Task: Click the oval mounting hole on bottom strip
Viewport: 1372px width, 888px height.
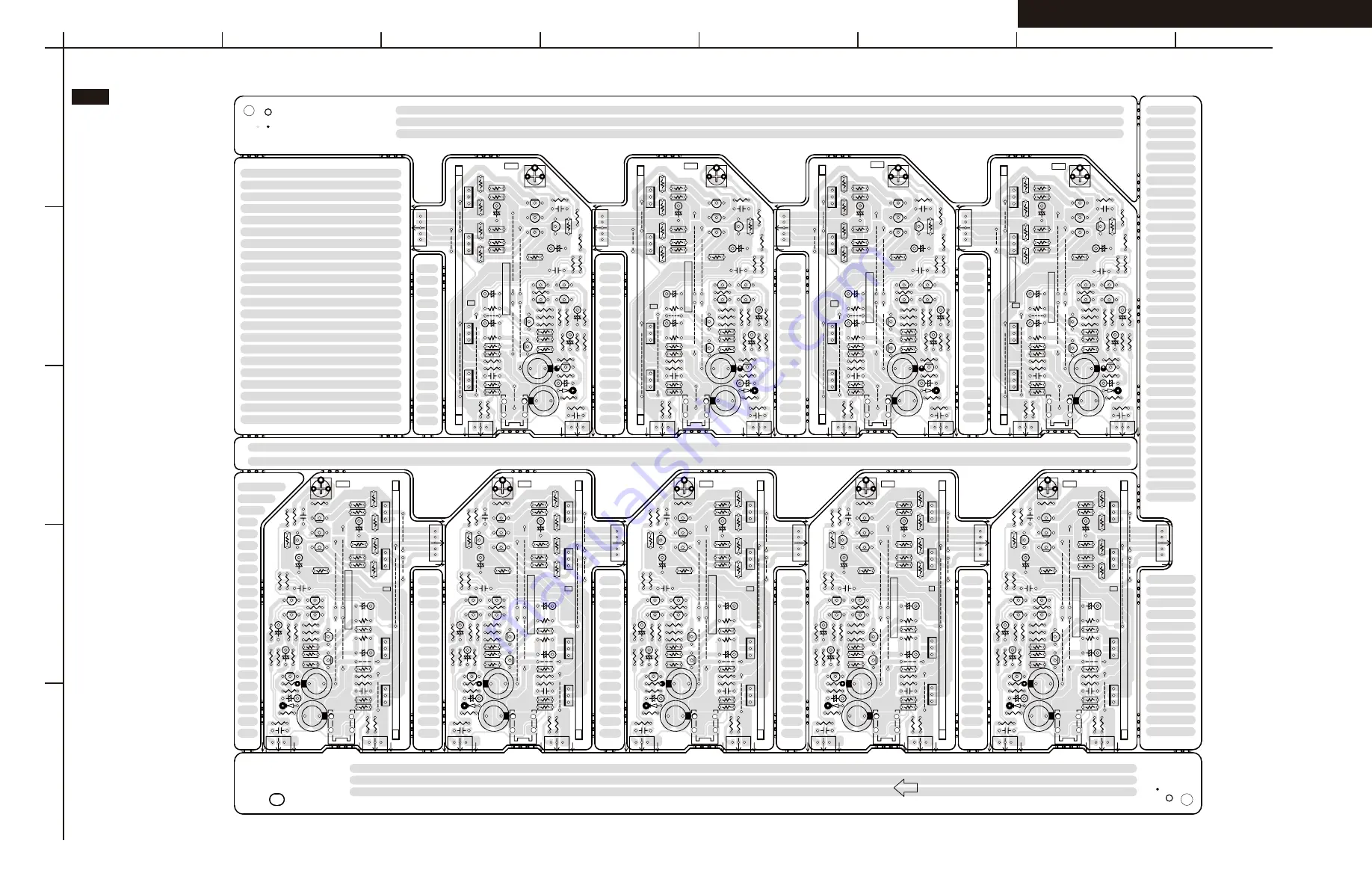Action: click(x=276, y=800)
